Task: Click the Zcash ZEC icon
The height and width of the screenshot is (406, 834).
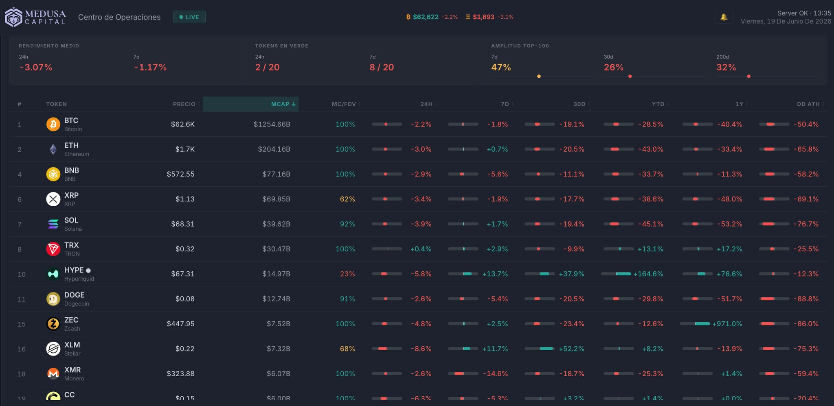Action: (53, 324)
